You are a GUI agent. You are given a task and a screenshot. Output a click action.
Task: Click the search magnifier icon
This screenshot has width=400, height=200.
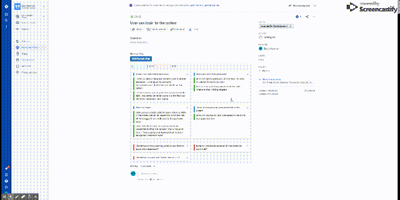tap(6, 20)
